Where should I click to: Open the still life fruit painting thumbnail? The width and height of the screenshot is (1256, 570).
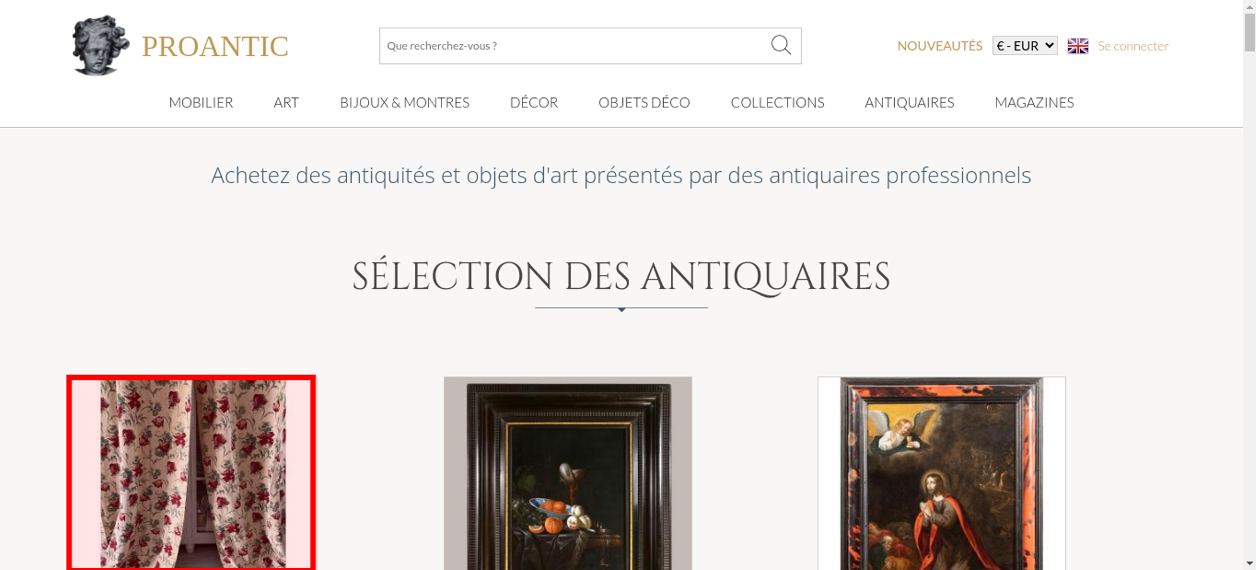tap(568, 473)
